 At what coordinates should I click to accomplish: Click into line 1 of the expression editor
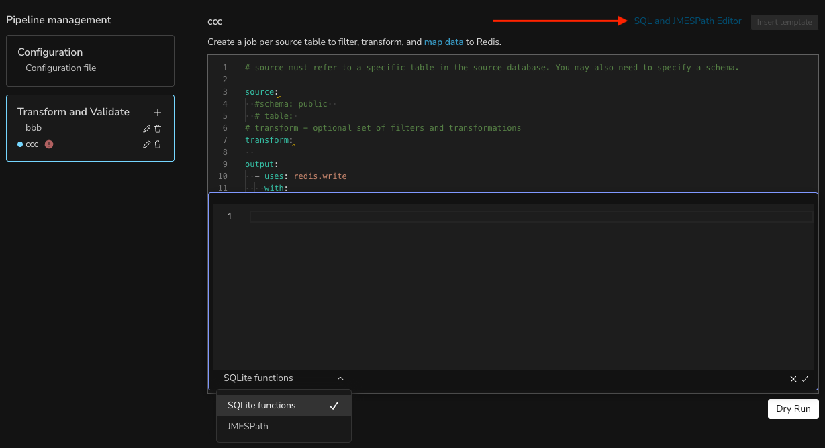click(530, 217)
